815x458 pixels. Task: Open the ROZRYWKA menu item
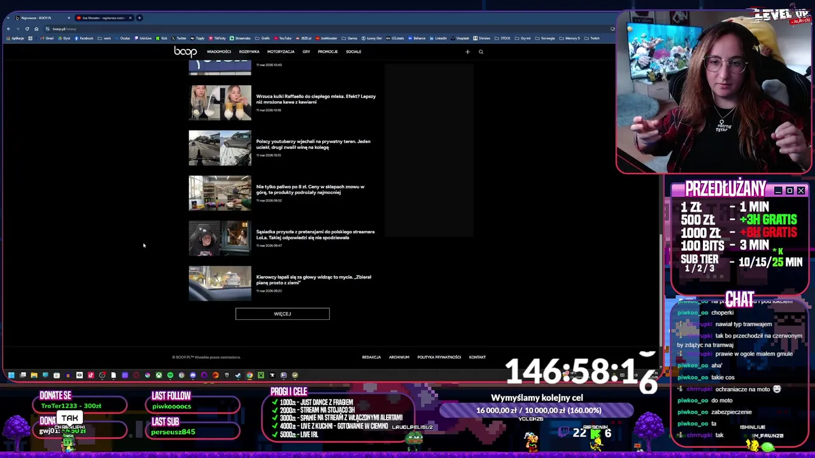point(249,52)
